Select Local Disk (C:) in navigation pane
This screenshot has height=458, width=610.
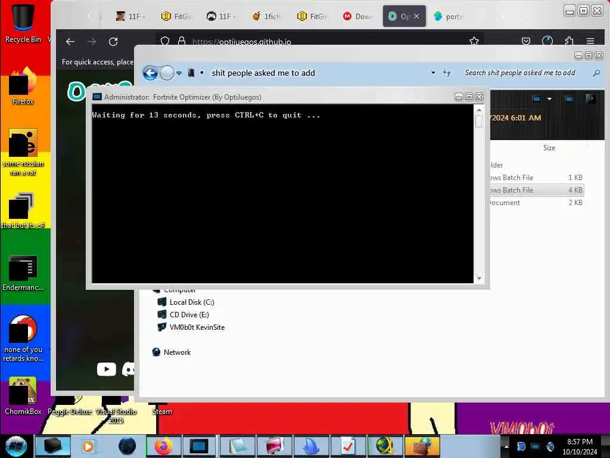(x=191, y=302)
